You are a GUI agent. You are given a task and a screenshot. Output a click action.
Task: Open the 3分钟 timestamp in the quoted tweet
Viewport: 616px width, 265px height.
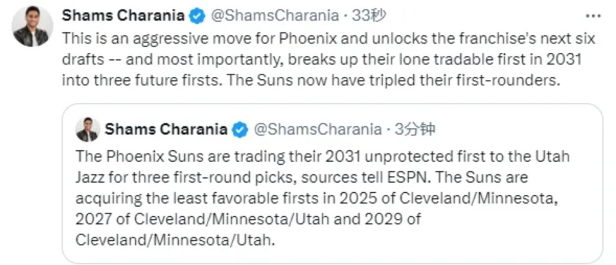tap(414, 129)
